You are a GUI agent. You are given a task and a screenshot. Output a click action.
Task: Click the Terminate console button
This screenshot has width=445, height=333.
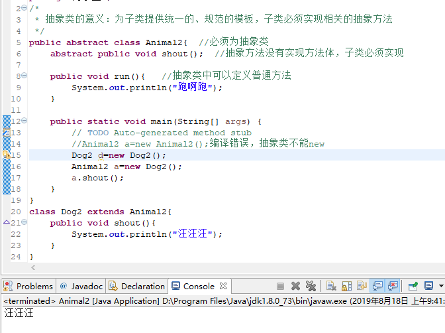280,286
